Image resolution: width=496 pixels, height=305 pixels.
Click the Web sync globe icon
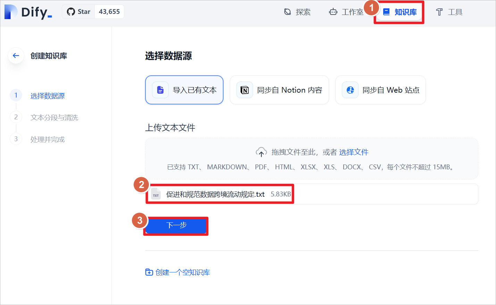coord(350,90)
